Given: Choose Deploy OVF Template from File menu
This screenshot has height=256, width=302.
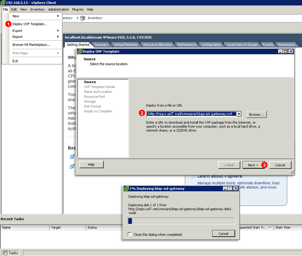Looking at the screenshot, I should [30, 24].
